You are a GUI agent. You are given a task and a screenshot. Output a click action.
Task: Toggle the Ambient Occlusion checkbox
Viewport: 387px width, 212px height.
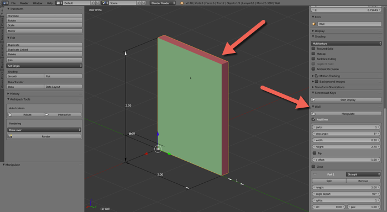(x=313, y=69)
